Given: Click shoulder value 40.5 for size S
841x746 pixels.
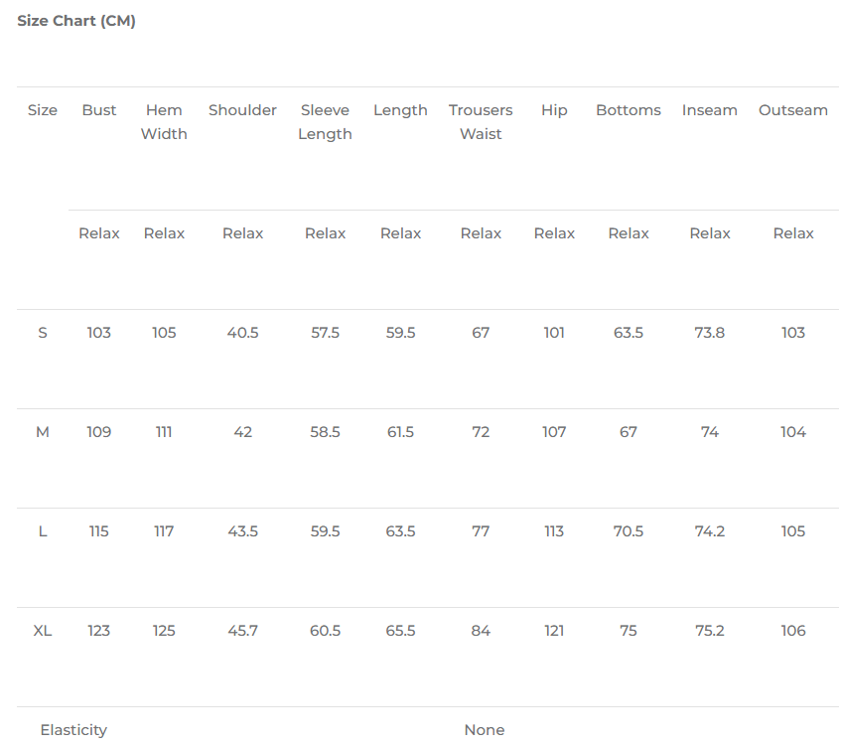Looking at the screenshot, I should coord(242,333).
